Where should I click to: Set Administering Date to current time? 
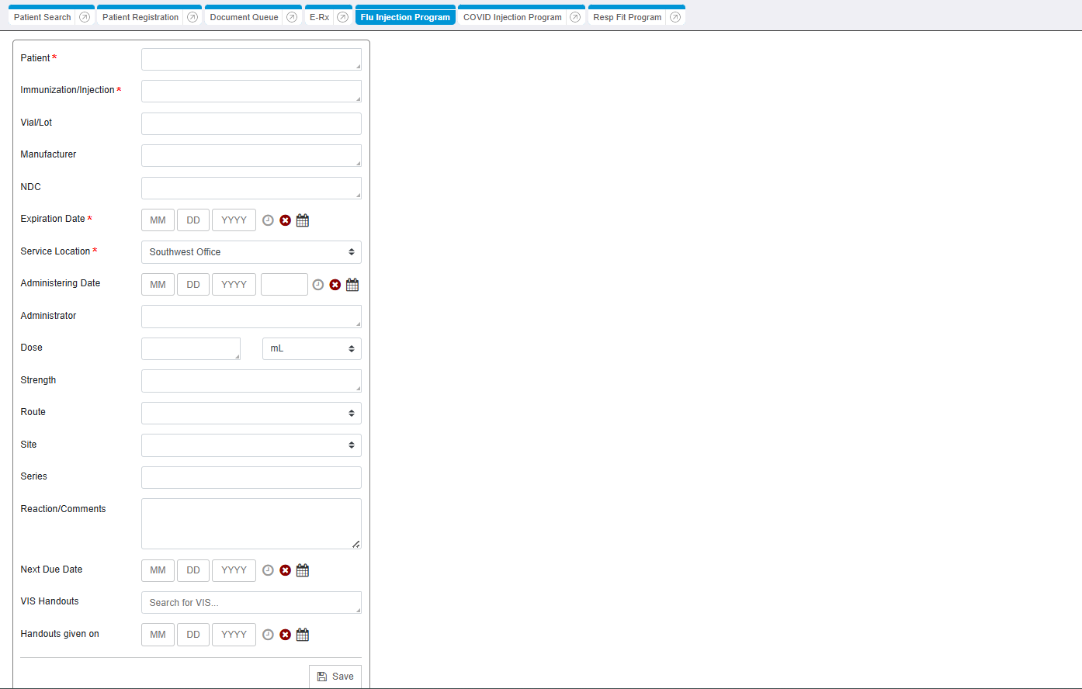tap(317, 285)
